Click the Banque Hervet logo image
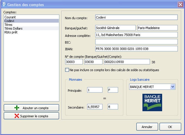Image resolution: width=185 pixels, height=135 pixels. (152, 103)
